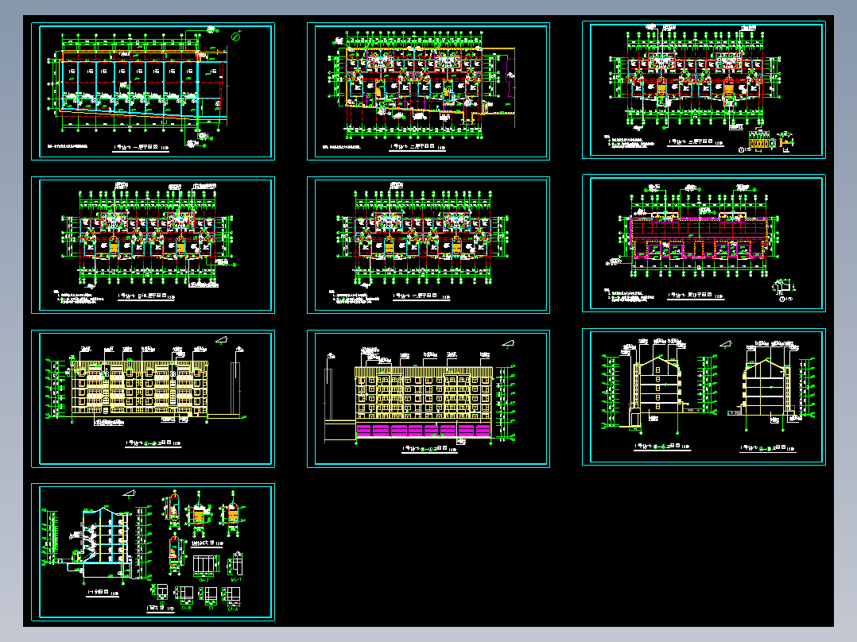The height and width of the screenshot is (642, 857).
Task: Click the circular north arrow symbol on cyan-wall plan
Action: tap(236, 37)
